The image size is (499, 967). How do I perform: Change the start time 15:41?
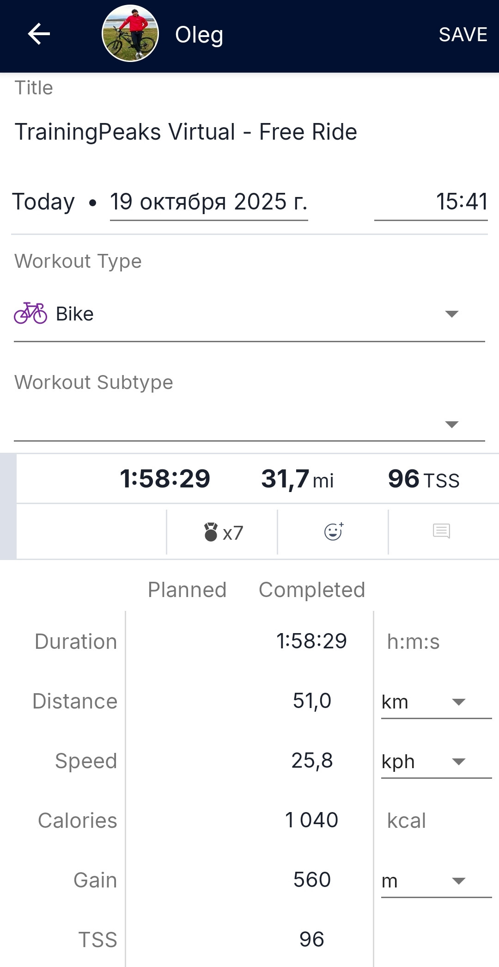431,202
